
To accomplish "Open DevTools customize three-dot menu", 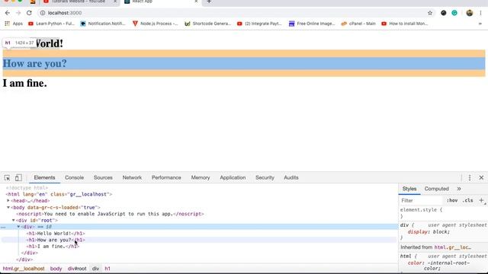I will pos(470,177).
